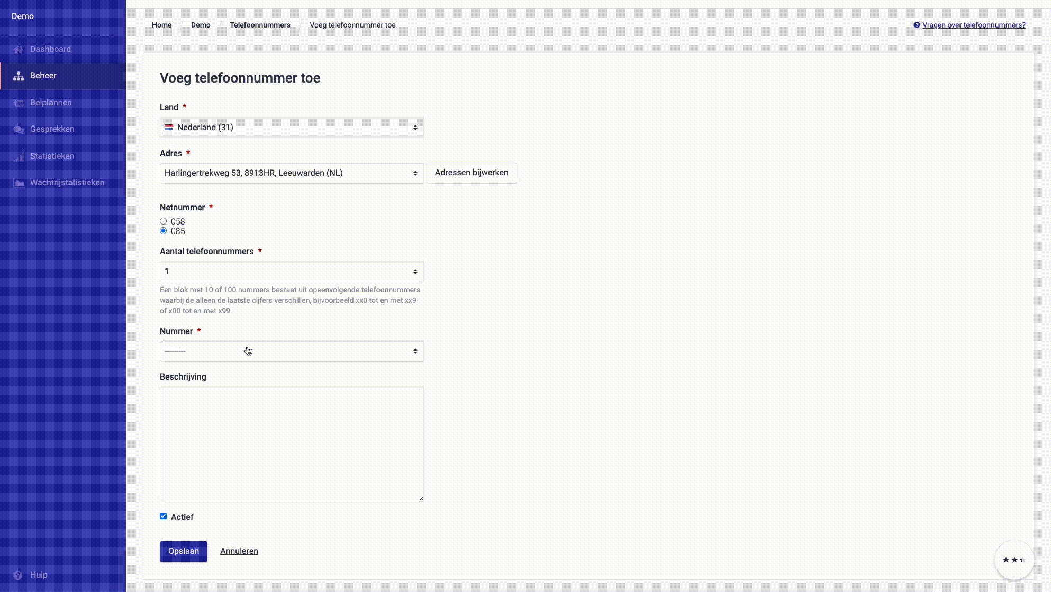Image resolution: width=1051 pixels, height=592 pixels.
Task: Click inside the Beschrijving text area
Action: pyautogui.click(x=292, y=444)
